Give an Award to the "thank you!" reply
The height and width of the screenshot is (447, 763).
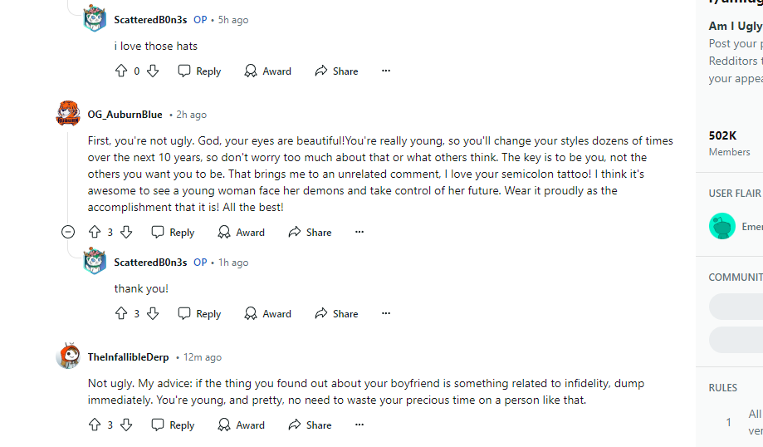(267, 314)
